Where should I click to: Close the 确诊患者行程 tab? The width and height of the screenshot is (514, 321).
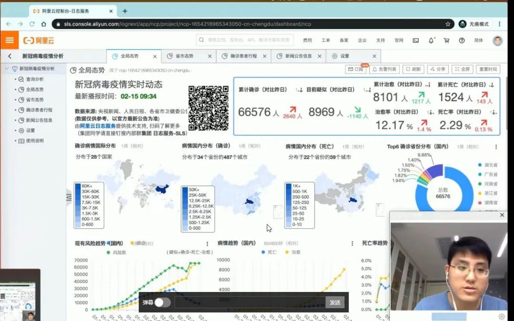[x=265, y=56]
